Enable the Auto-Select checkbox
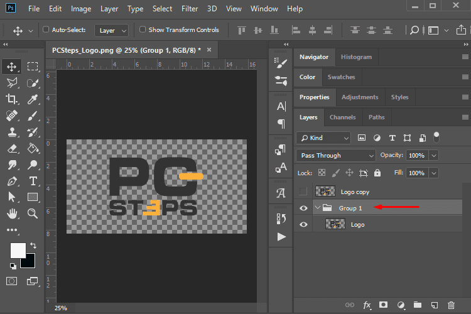 click(x=46, y=30)
